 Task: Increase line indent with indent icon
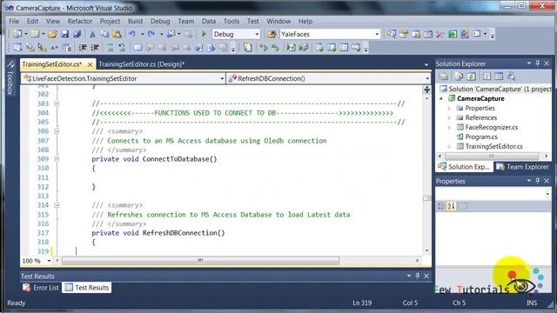pos(95,47)
